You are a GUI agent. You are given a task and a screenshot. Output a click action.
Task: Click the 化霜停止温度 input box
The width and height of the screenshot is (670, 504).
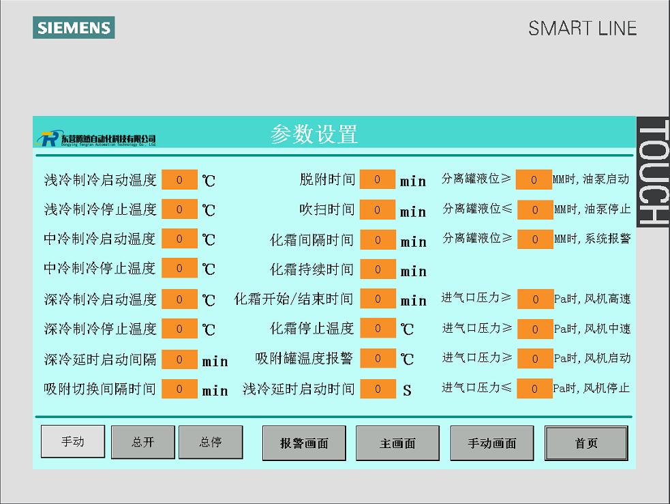[377, 328]
